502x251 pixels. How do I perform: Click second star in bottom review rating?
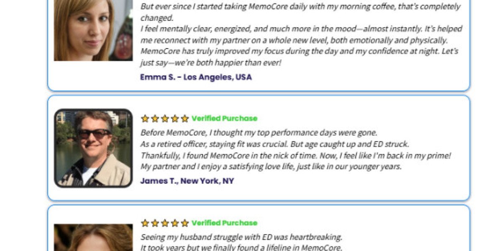point(155,223)
